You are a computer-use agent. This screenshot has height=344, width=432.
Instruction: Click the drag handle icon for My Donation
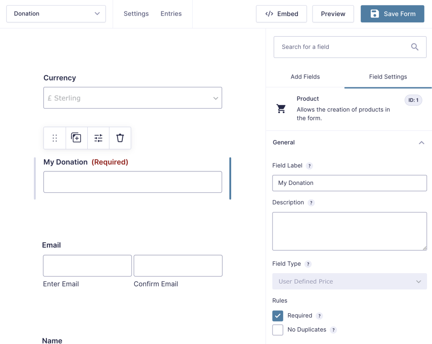click(x=54, y=138)
